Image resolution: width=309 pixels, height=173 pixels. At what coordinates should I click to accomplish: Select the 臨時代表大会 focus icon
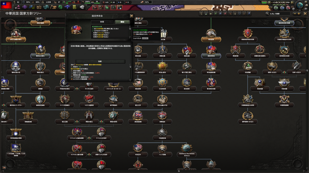tap(16, 66)
